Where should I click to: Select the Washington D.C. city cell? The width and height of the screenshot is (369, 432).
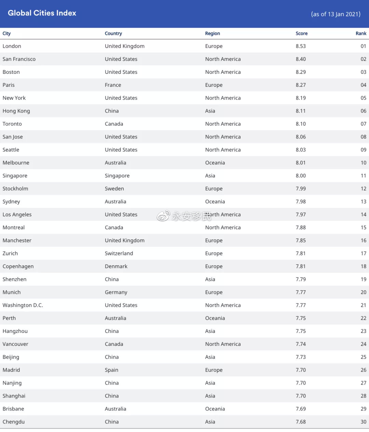click(x=23, y=305)
